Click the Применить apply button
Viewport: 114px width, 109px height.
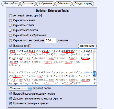pyautogui.click(x=87, y=46)
